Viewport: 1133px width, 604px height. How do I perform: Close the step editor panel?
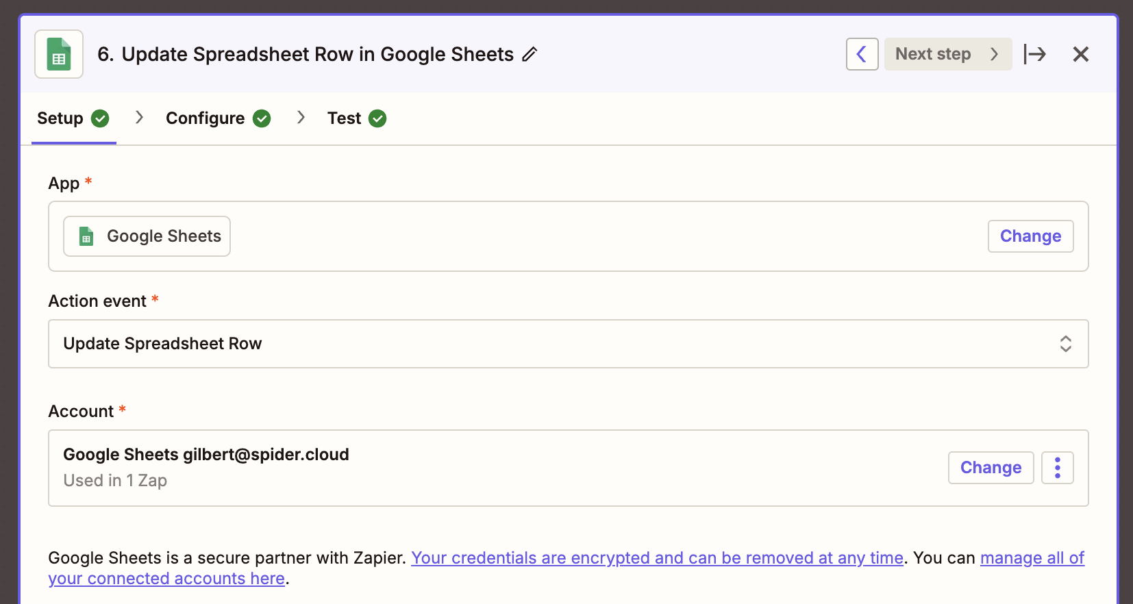click(1080, 54)
